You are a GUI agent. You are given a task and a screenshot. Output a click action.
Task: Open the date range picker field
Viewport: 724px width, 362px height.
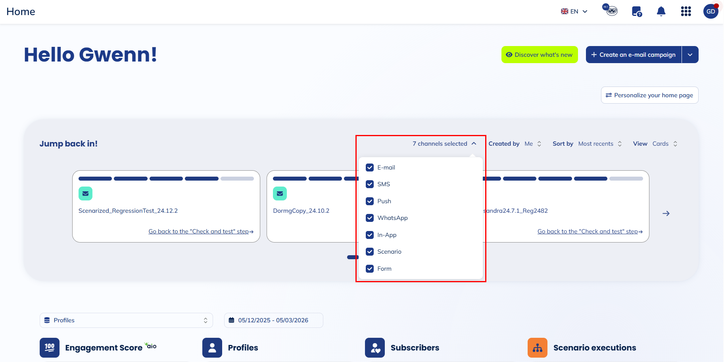273,320
